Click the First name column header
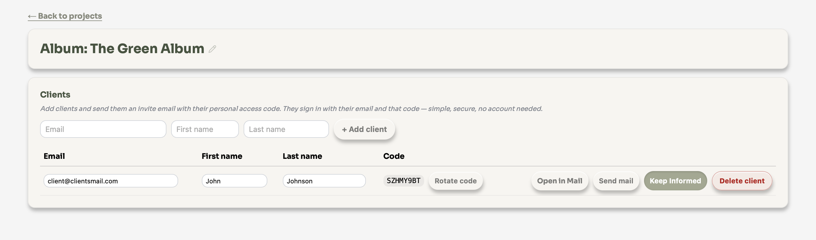The height and width of the screenshot is (240, 816). (222, 156)
